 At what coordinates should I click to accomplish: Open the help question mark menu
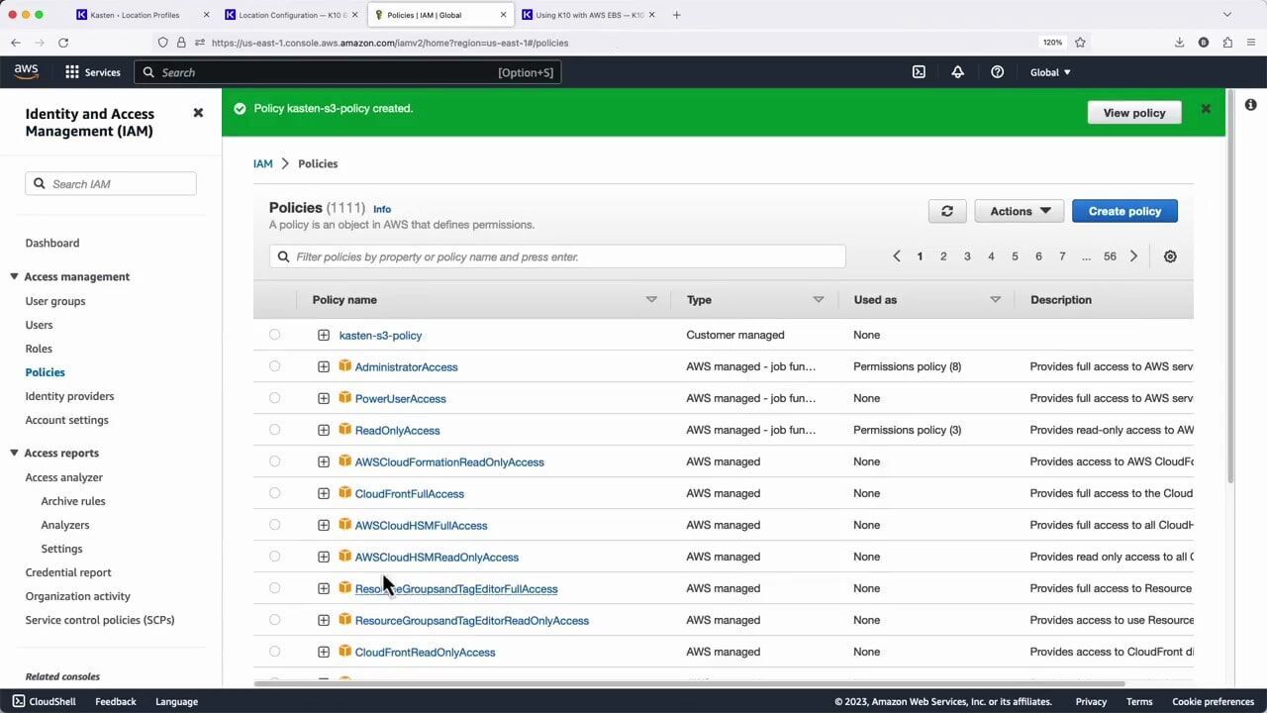pos(997,72)
